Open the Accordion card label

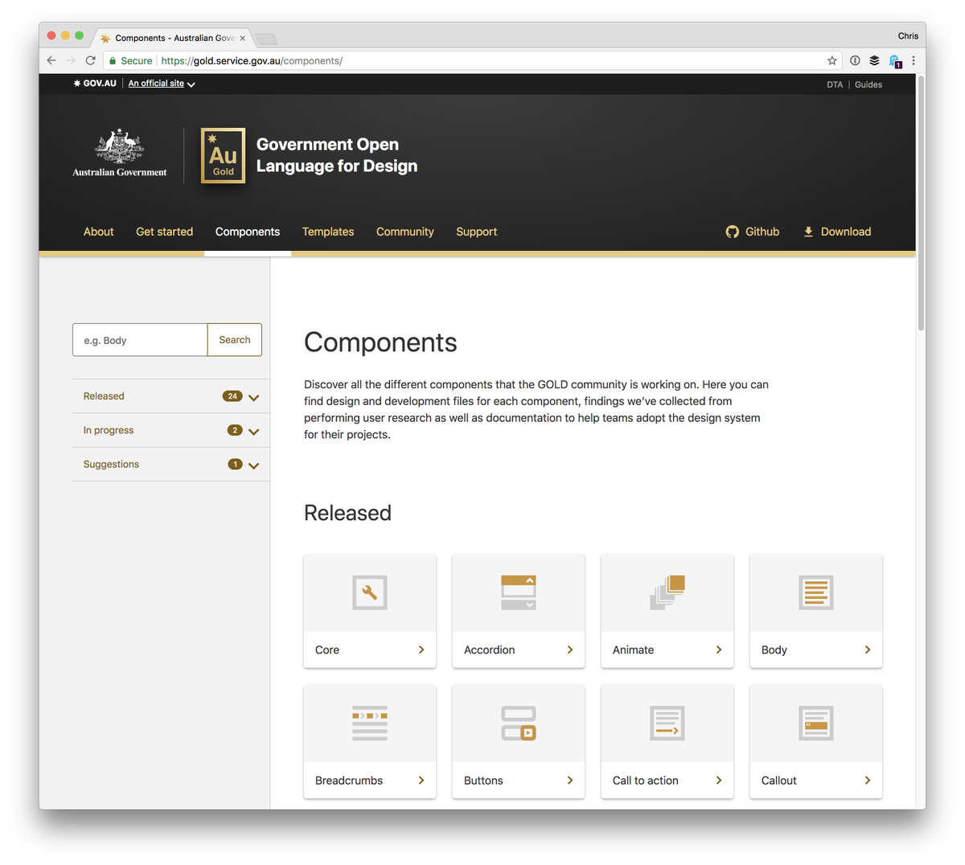tap(489, 650)
